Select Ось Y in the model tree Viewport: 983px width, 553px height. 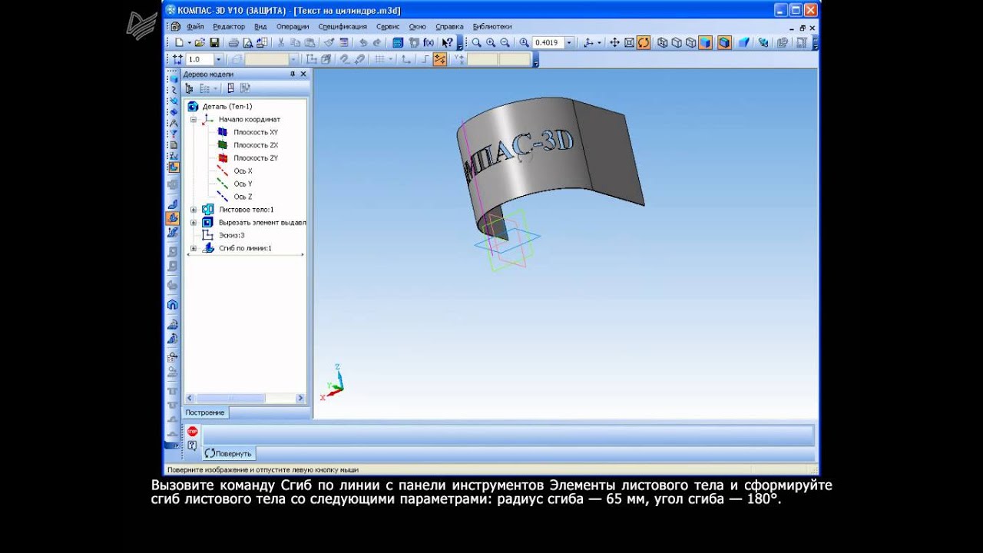point(243,184)
